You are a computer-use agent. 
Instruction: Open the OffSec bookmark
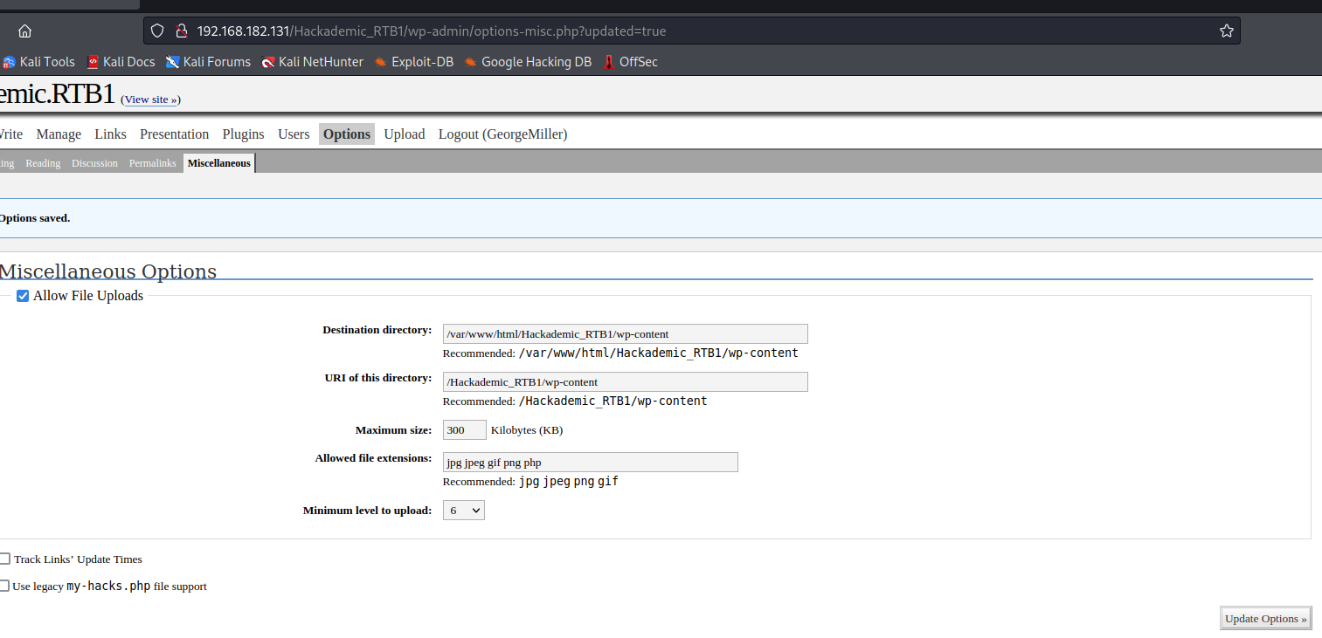[630, 62]
